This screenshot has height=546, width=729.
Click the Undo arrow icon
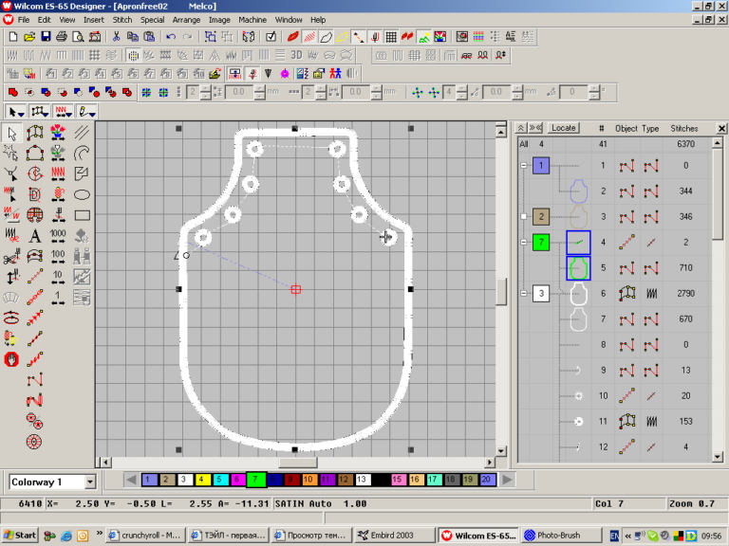tap(171, 37)
